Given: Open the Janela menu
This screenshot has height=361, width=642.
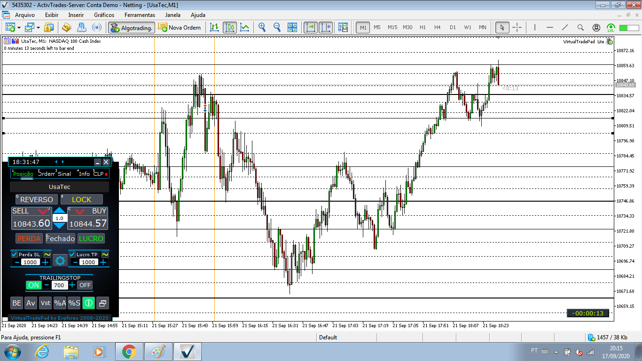Looking at the screenshot, I should pyautogui.click(x=172, y=15).
